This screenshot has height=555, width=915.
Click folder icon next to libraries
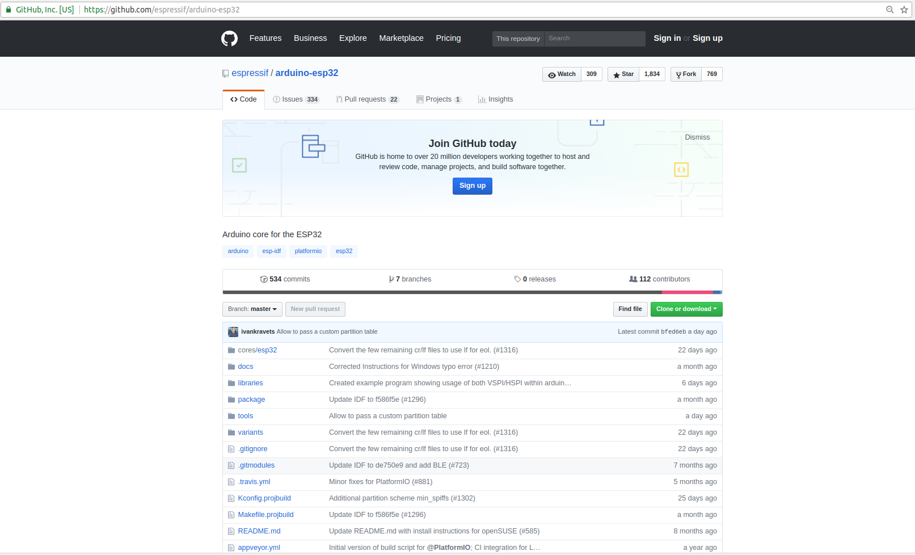pos(231,383)
